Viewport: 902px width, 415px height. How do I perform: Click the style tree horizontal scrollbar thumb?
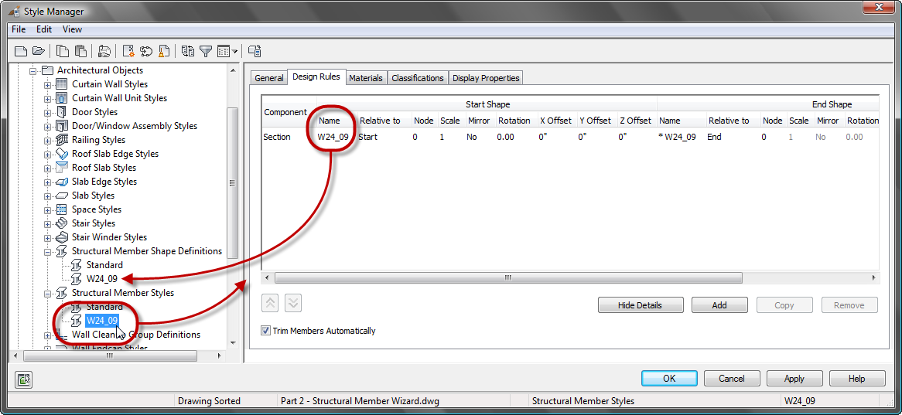pos(109,355)
